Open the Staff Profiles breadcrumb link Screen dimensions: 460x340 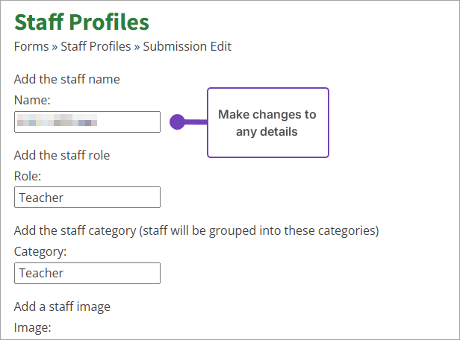click(96, 46)
